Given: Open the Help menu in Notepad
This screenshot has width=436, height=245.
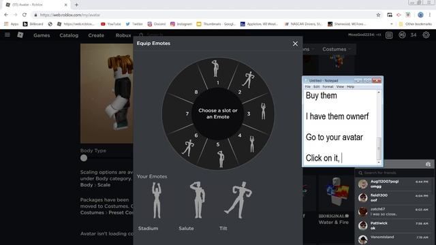Looking at the screenshot, I should 350,86.
